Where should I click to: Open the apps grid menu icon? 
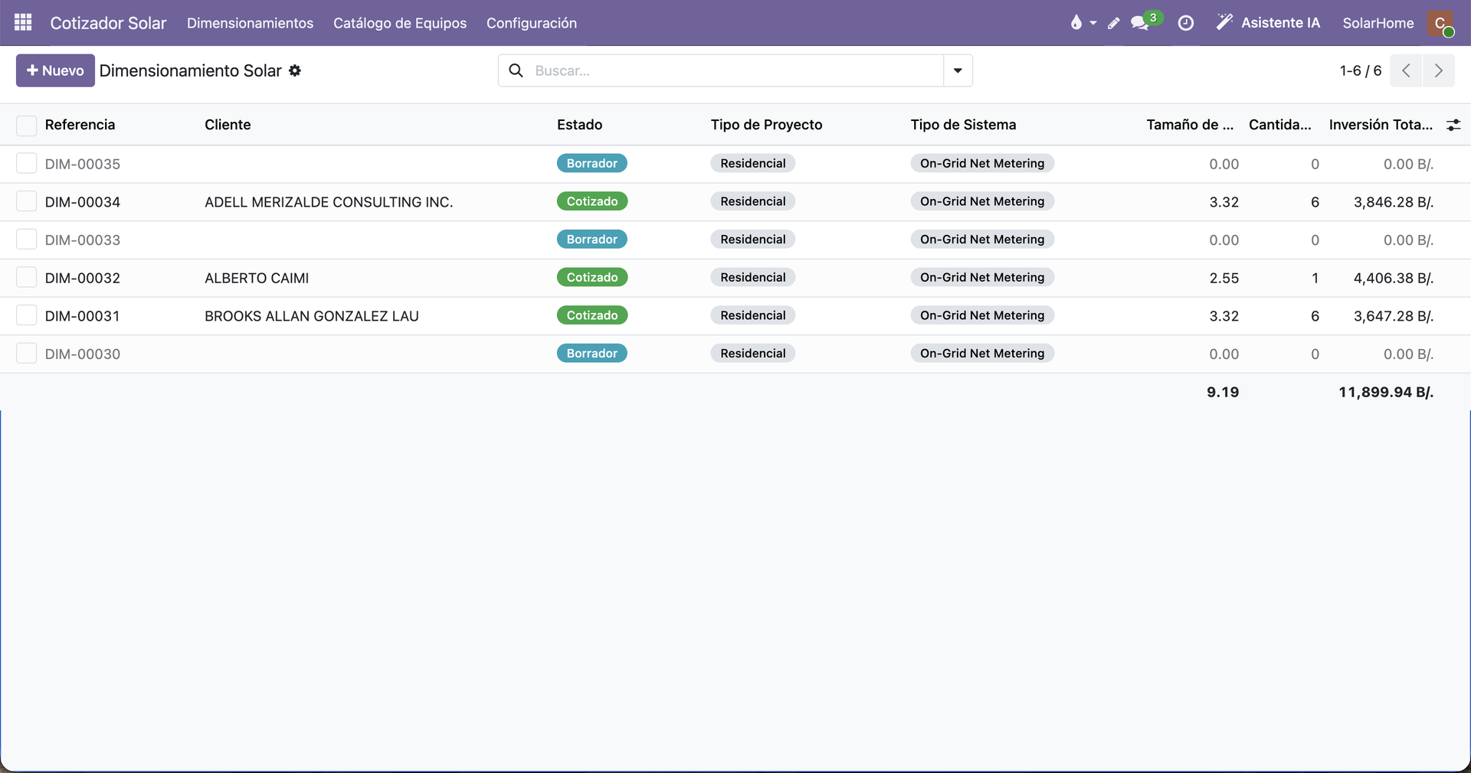(x=23, y=22)
